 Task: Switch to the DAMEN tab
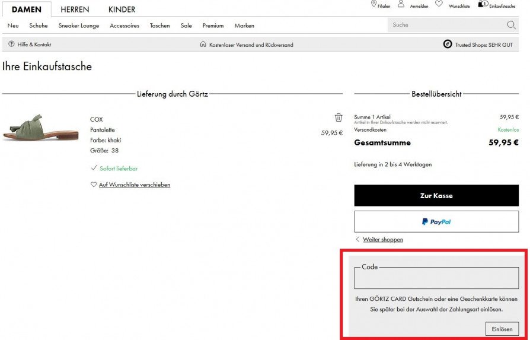coord(26,9)
